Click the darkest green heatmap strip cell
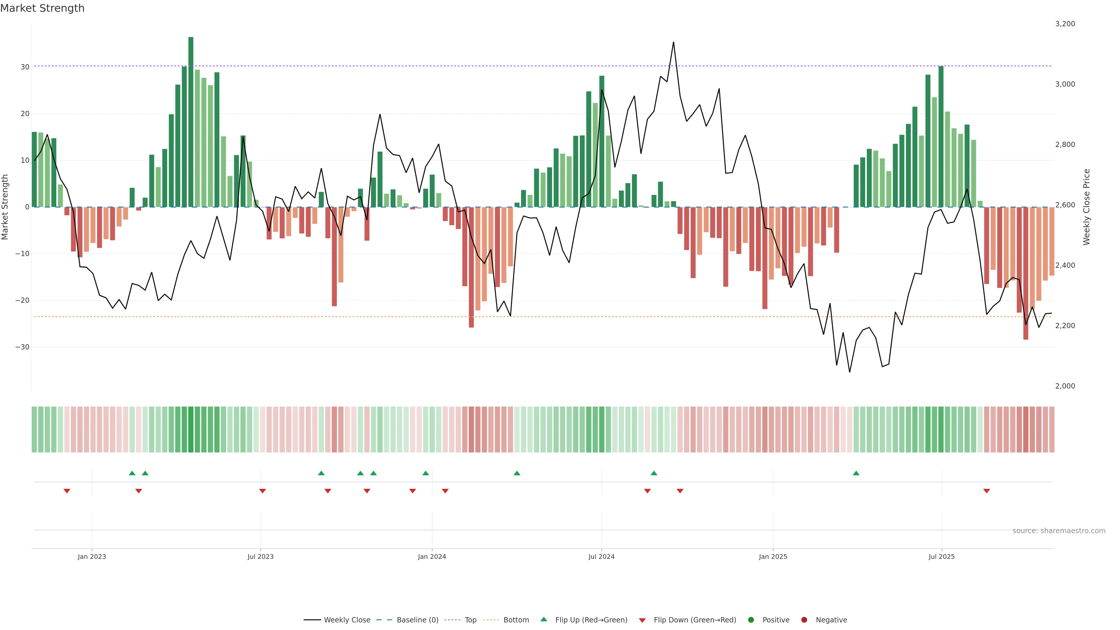Screen dimensions: 1120x630 click(x=191, y=430)
